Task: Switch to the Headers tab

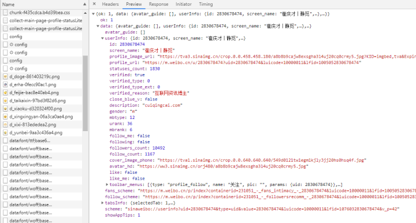Action: (x=110, y=4)
